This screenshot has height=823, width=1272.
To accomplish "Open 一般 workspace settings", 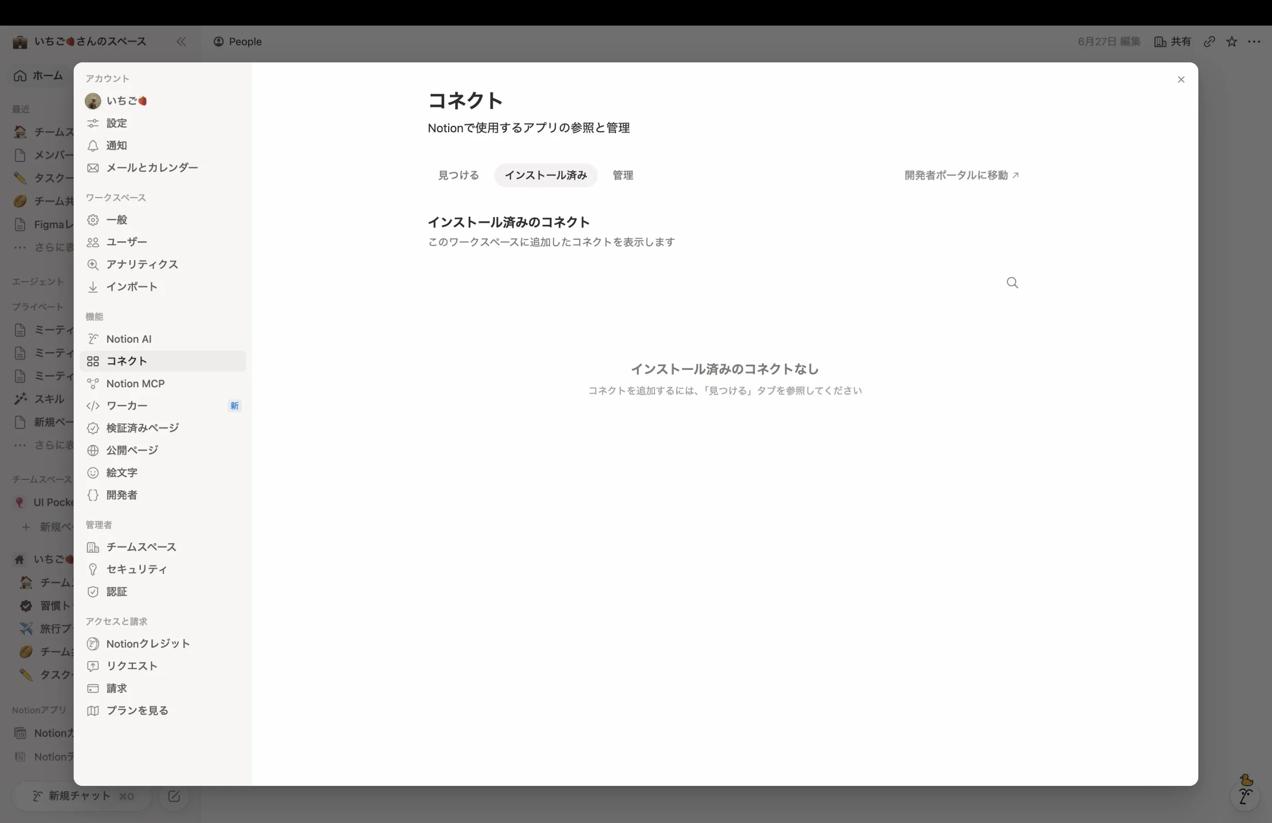I will point(163,220).
